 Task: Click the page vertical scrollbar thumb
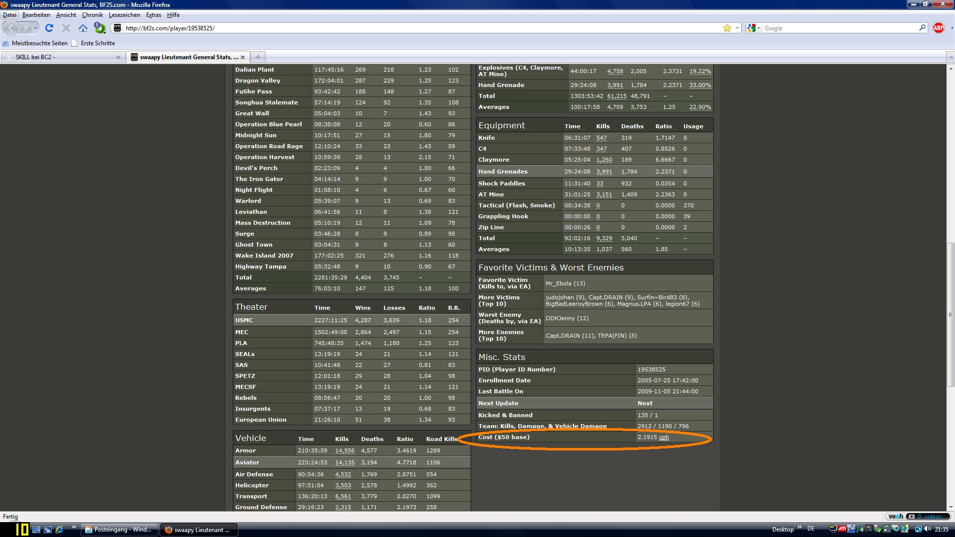click(951, 314)
